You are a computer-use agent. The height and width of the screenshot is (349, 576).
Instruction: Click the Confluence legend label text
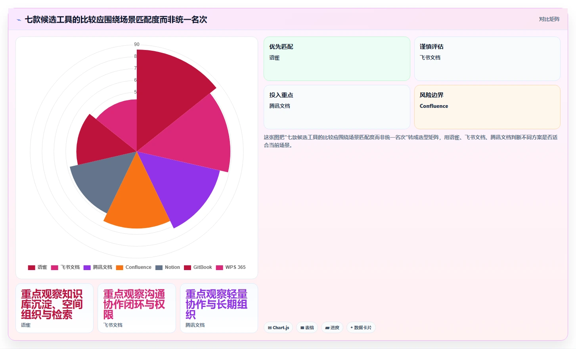[x=138, y=267]
